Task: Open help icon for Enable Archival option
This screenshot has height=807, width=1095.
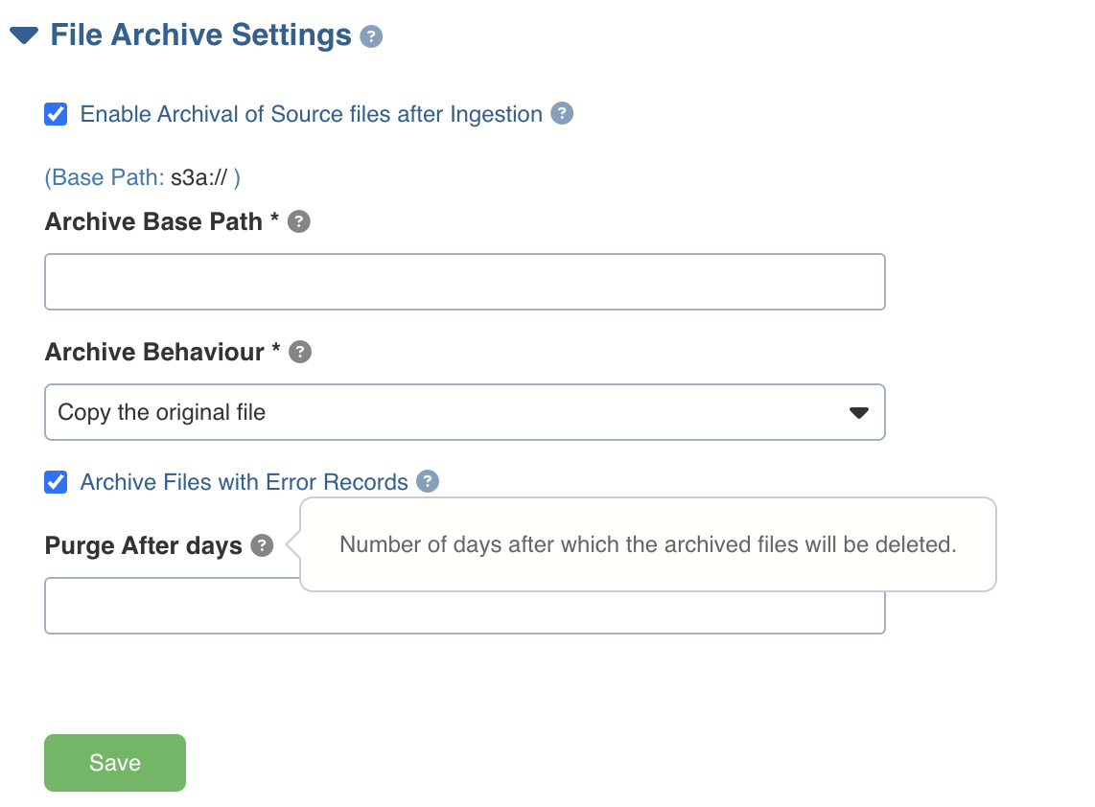Action: click(x=562, y=114)
